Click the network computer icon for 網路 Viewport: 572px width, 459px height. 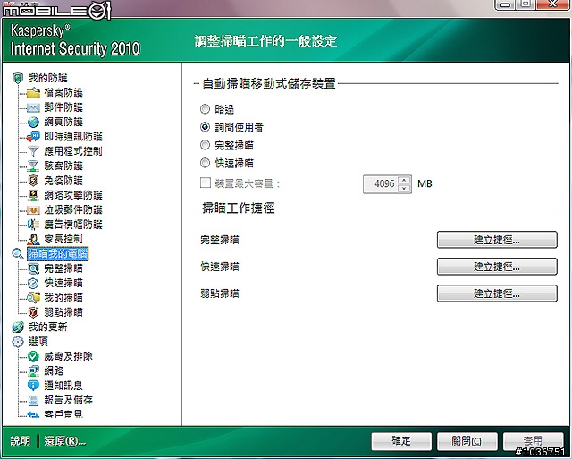33,370
